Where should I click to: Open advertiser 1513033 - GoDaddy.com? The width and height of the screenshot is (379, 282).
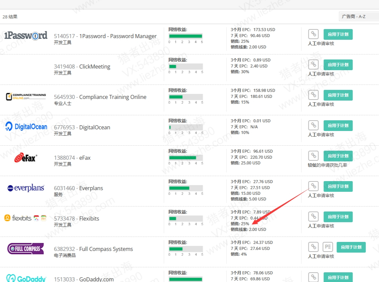point(84,279)
